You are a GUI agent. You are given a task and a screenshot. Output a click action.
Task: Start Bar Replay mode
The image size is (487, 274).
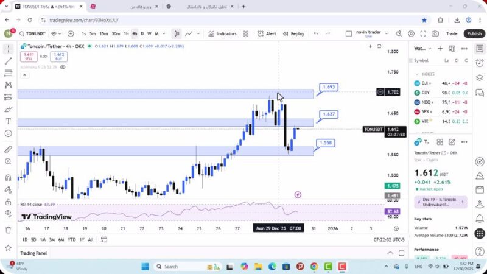(x=293, y=34)
